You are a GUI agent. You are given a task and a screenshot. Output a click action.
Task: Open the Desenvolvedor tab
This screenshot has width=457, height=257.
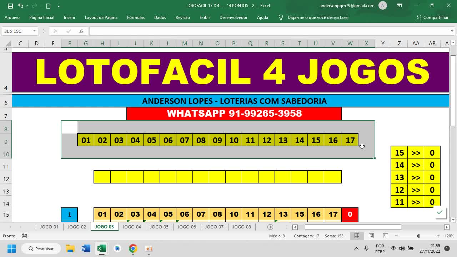[x=233, y=17]
